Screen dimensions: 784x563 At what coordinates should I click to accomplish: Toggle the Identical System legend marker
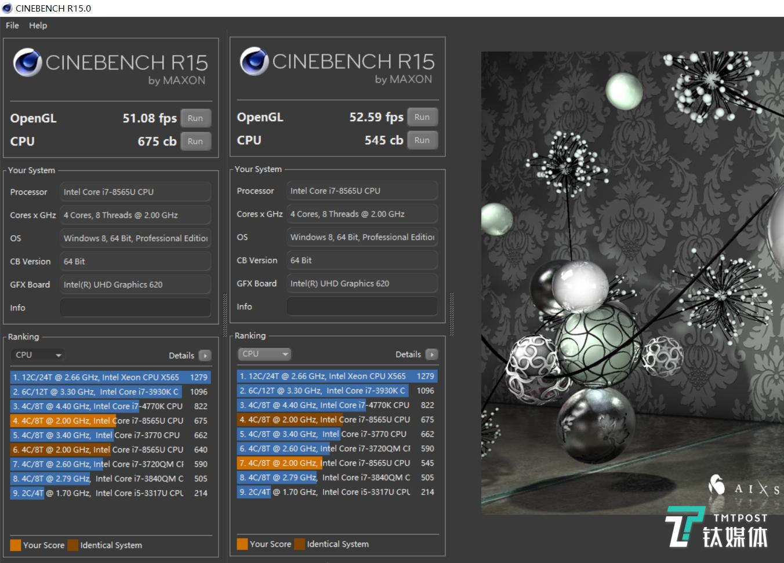click(72, 545)
